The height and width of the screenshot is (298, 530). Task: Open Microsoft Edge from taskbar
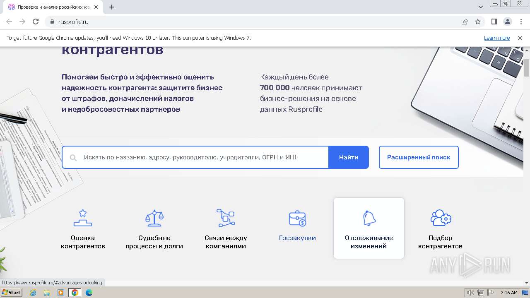(x=89, y=293)
